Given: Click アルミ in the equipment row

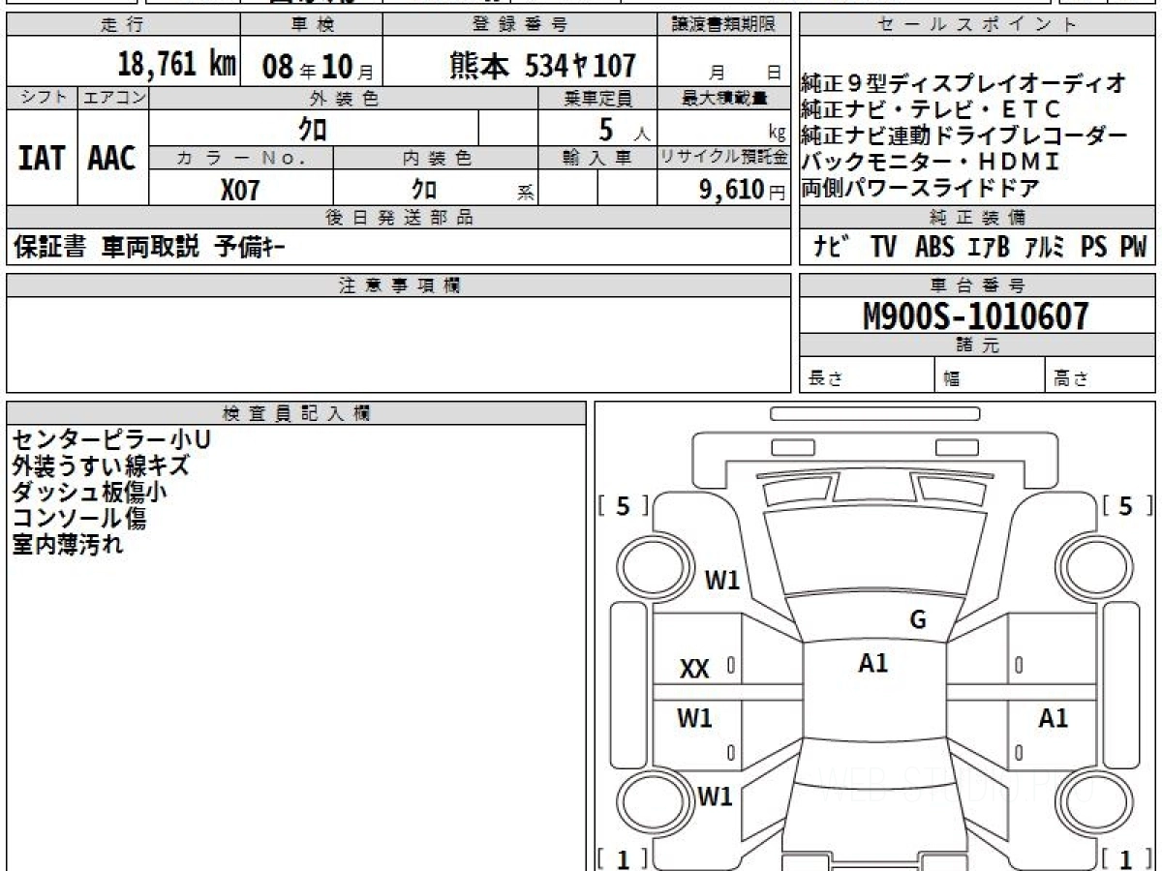Looking at the screenshot, I should (x=1044, y=248).
